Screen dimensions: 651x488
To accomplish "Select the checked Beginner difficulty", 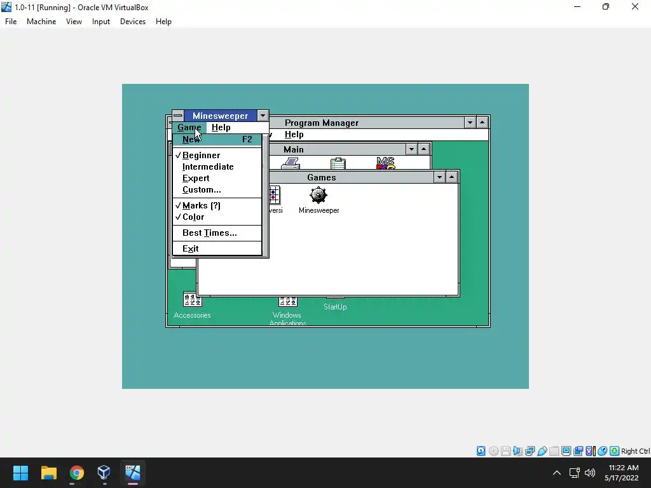I will click(217, 155).
